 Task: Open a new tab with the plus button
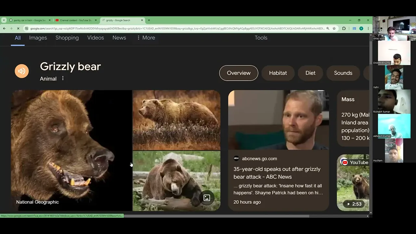pyautogui.click(x=149, y=20)
